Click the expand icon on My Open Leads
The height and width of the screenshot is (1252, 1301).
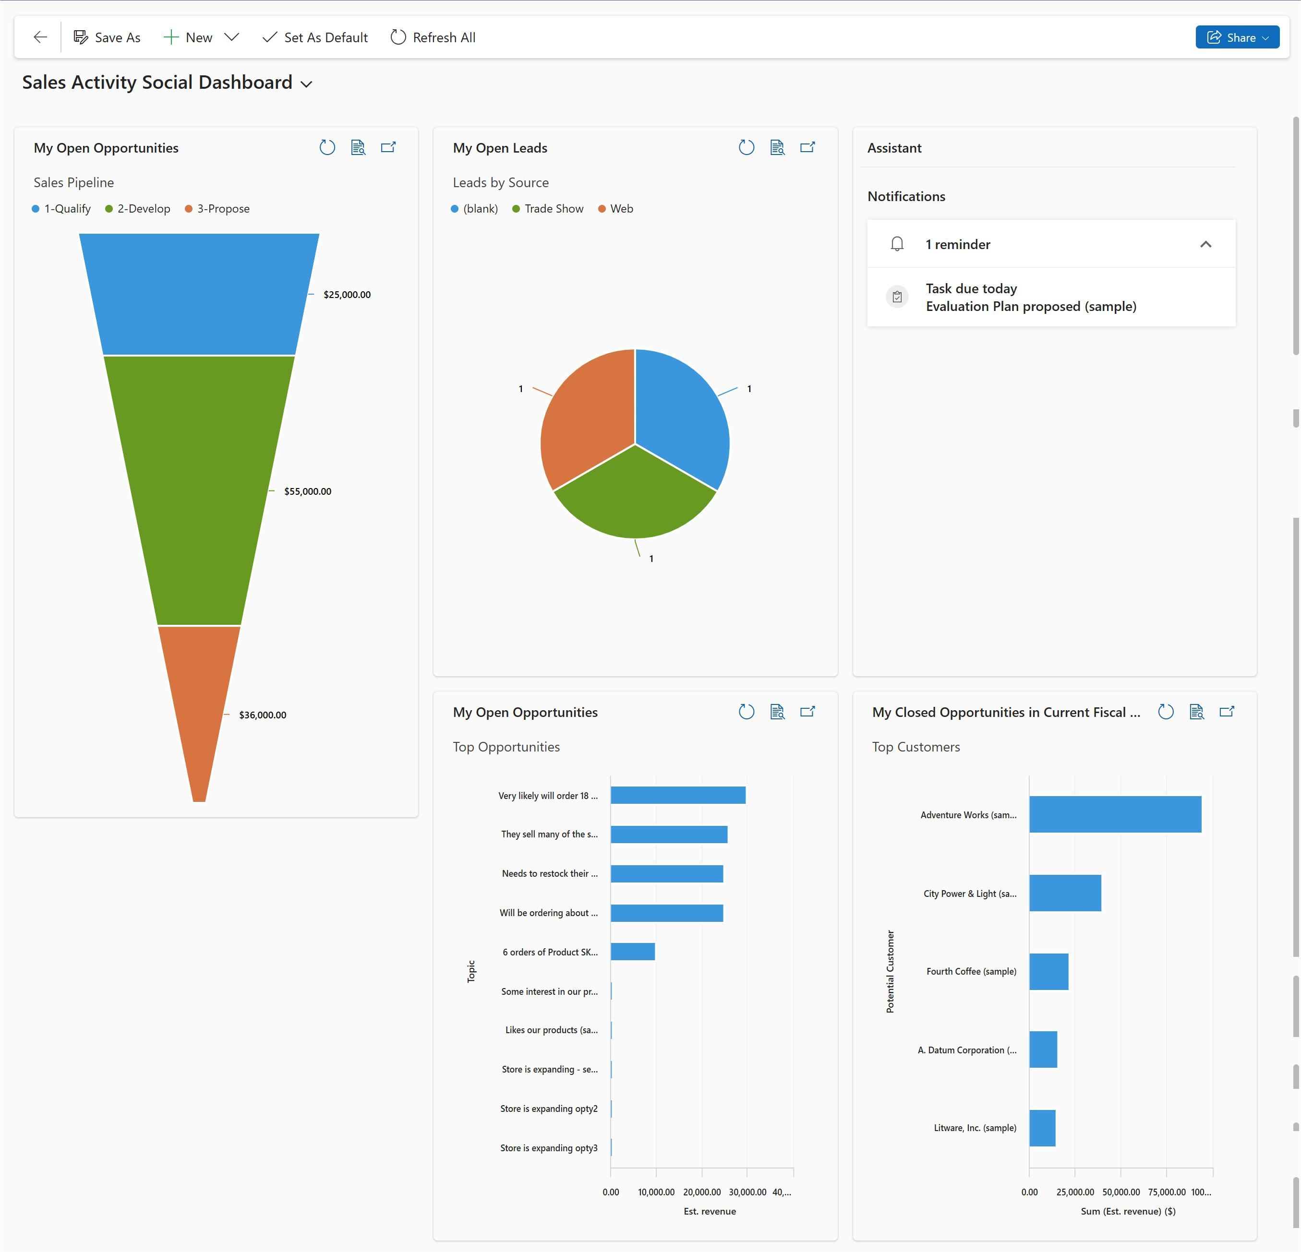(x=809, y=147)
